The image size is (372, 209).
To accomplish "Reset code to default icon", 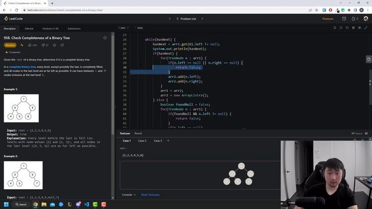I will click(347, 28).
